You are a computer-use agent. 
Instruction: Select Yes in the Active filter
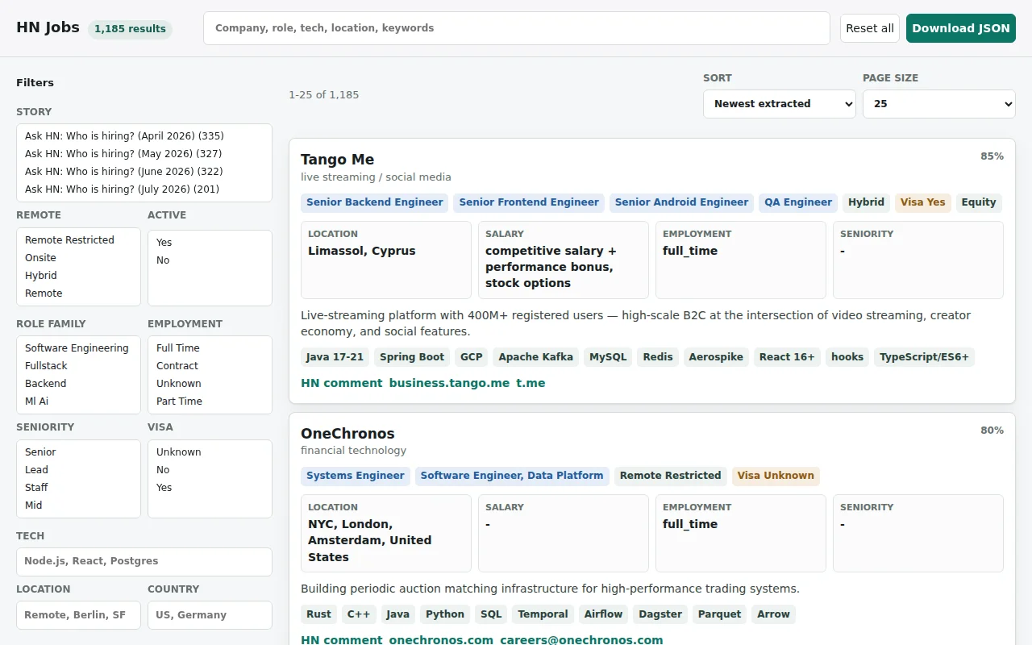click(210, 243)
